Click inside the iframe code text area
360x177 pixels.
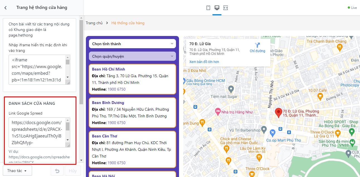pos(37,70)
